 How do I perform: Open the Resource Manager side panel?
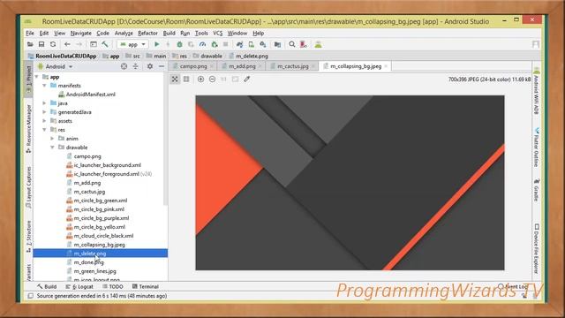click(29, 129)
